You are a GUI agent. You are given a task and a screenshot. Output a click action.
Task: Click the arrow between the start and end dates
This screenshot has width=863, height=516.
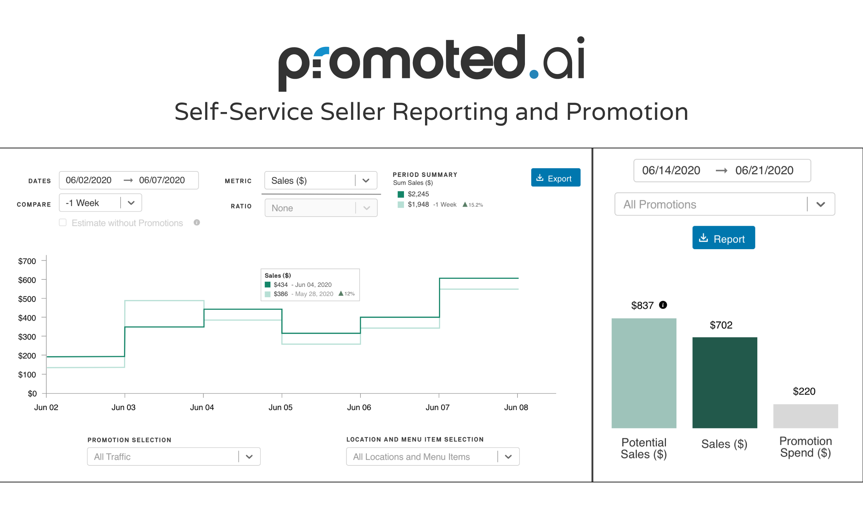128,180
